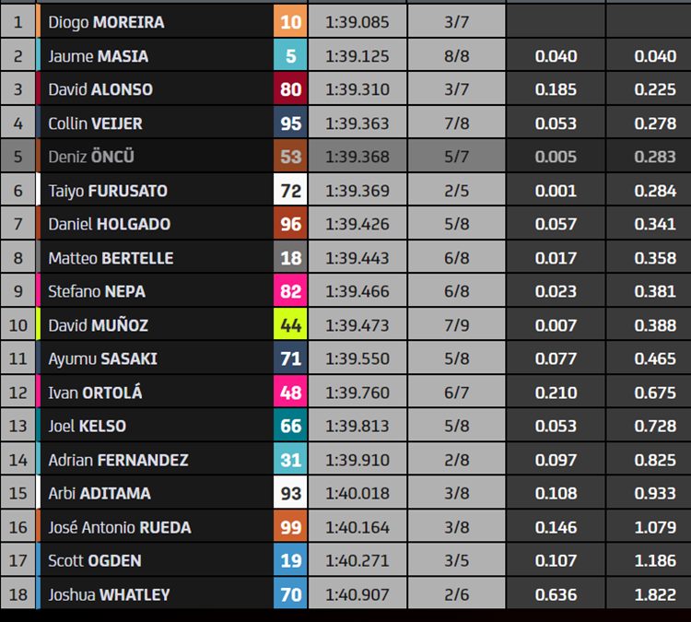
Task: Click Deniz ÖNCÜ highlighted row name
Action: click(91, 157)
